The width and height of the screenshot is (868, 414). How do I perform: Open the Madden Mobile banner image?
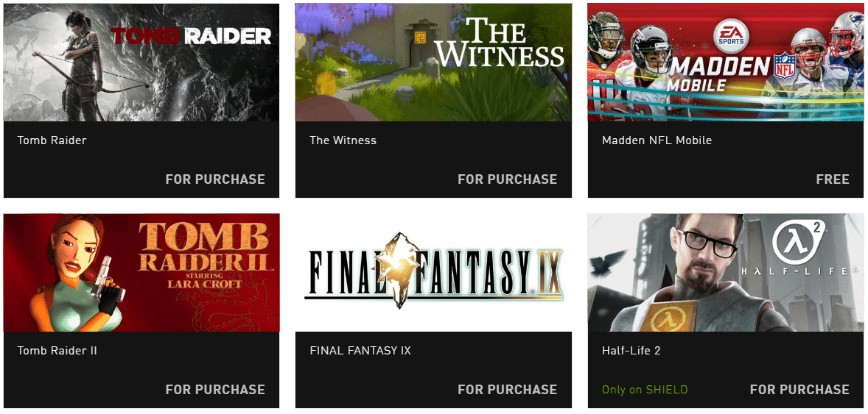(726, 63)
